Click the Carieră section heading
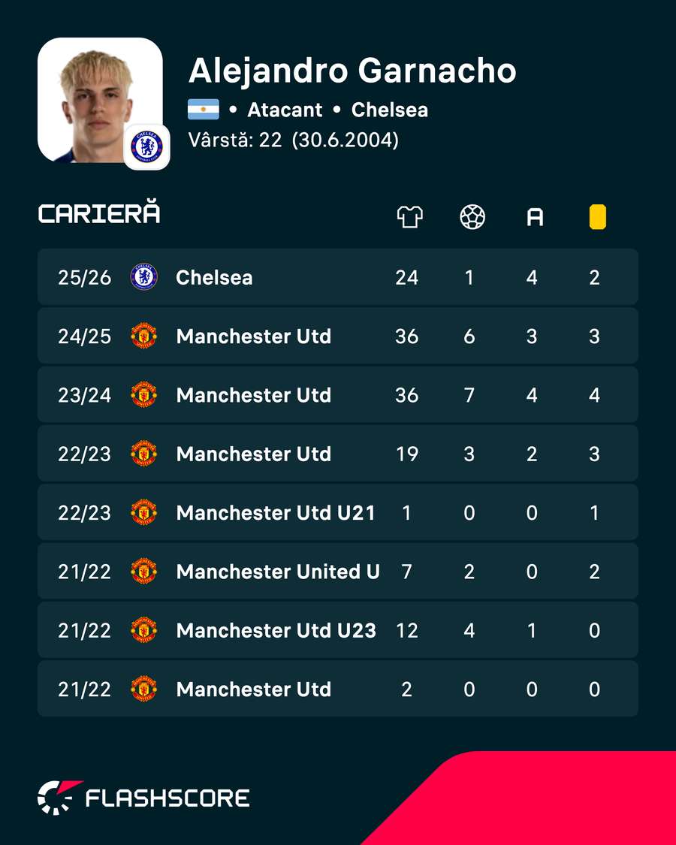 [x=99, y=213]
